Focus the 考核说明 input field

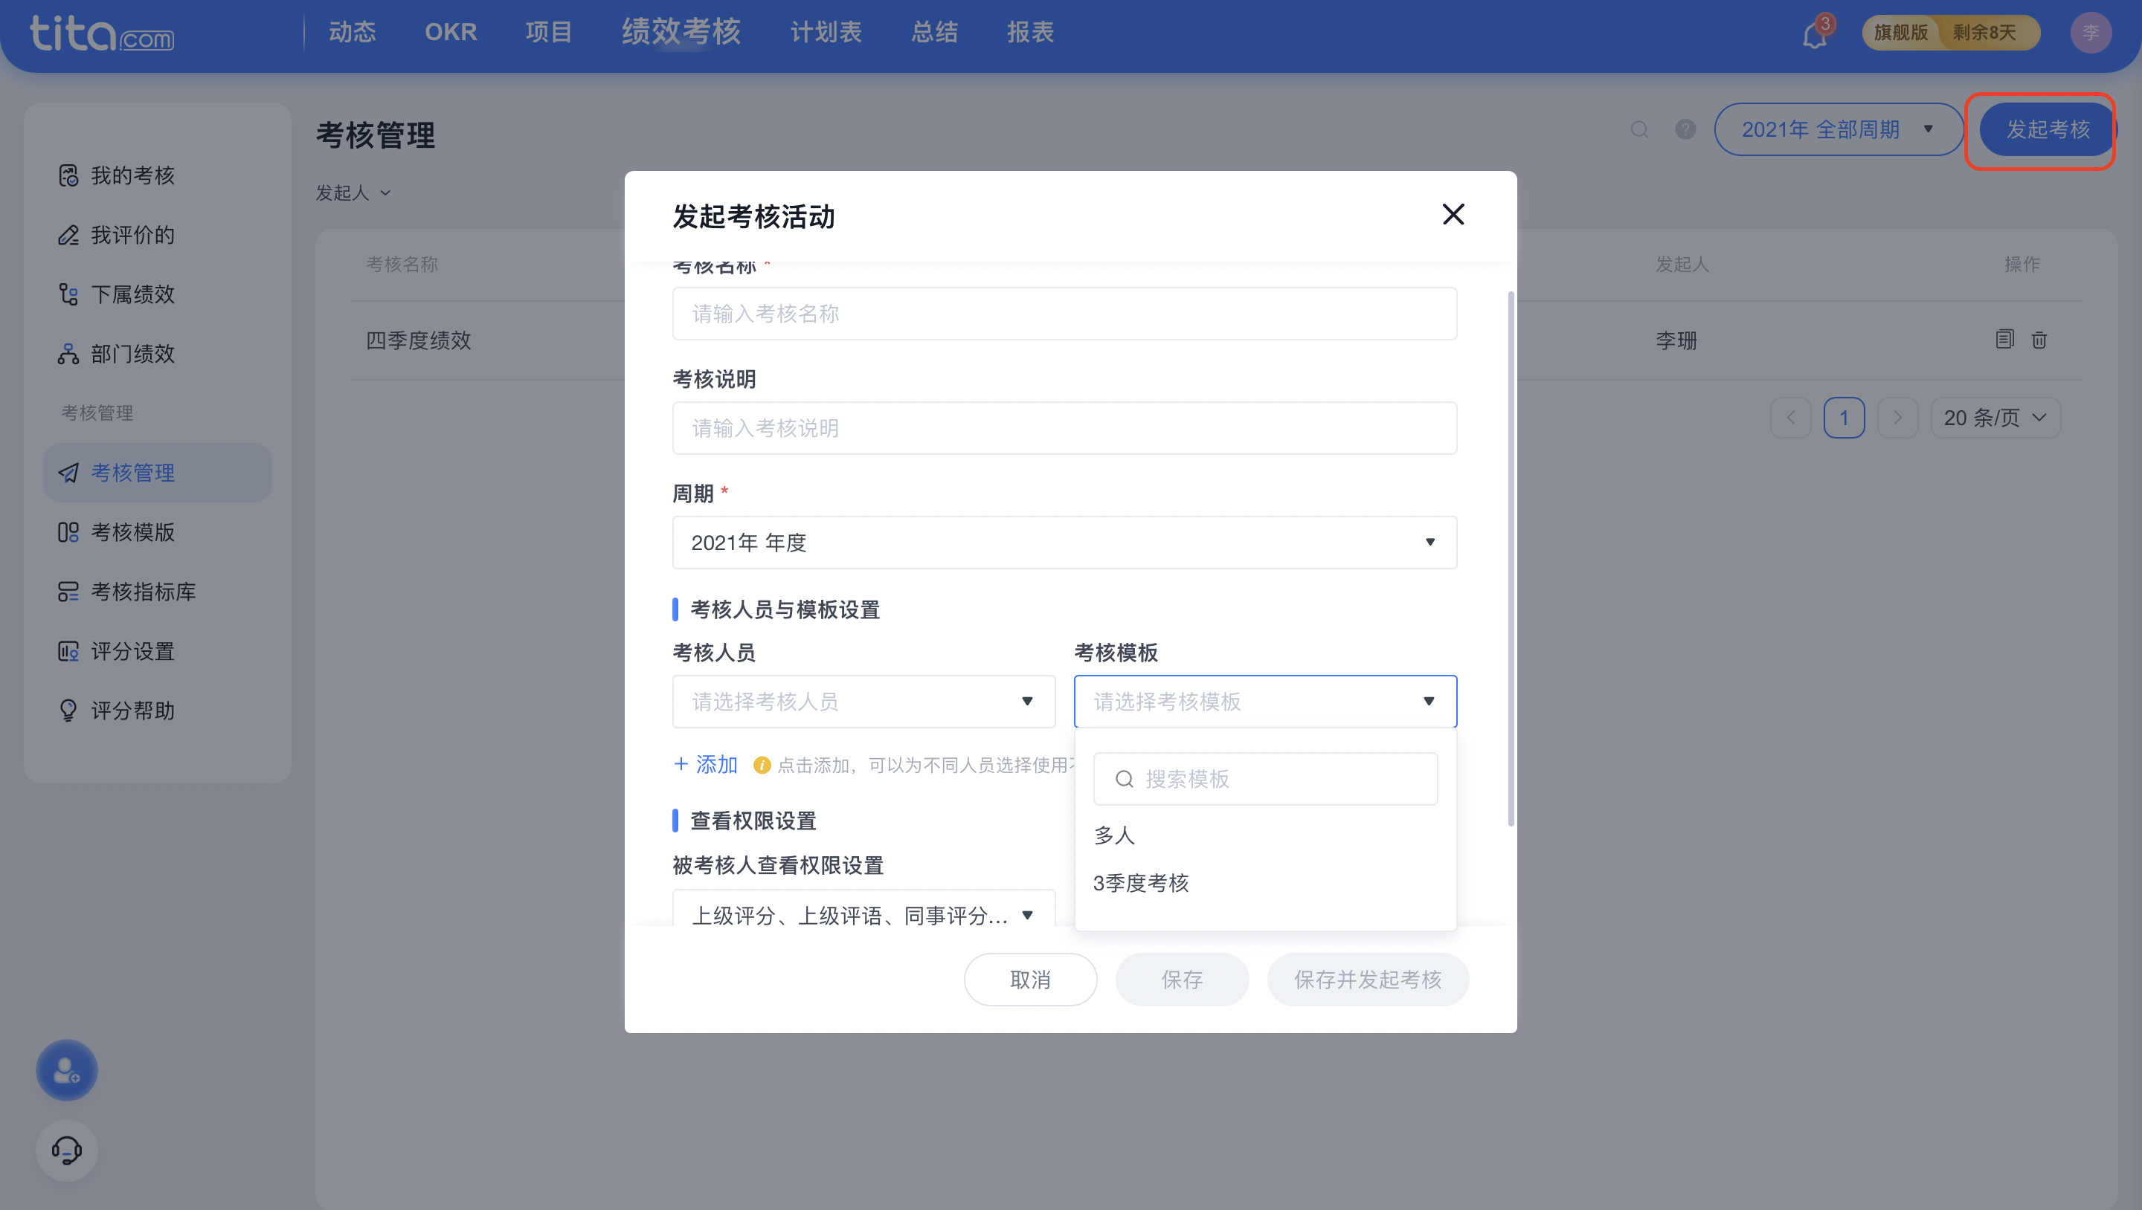click(1064, 428)
